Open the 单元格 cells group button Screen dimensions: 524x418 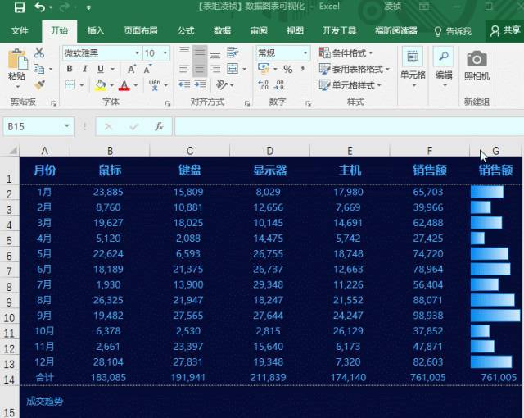[413, 67]
